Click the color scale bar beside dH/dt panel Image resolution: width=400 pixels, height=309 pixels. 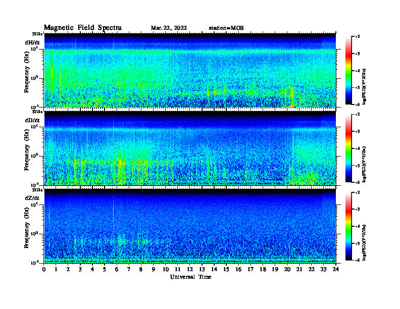point(348,70)
